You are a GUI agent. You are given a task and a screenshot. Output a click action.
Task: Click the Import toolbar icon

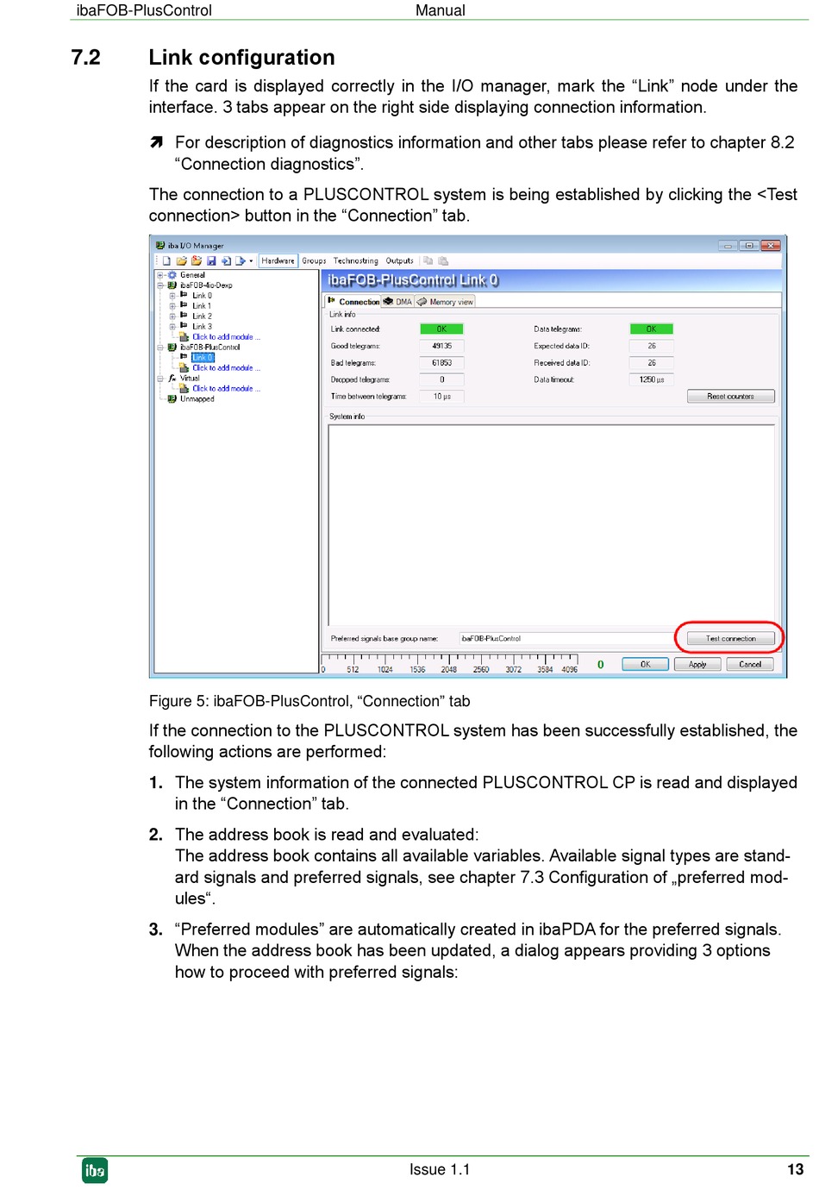click(x=226, y=260)
